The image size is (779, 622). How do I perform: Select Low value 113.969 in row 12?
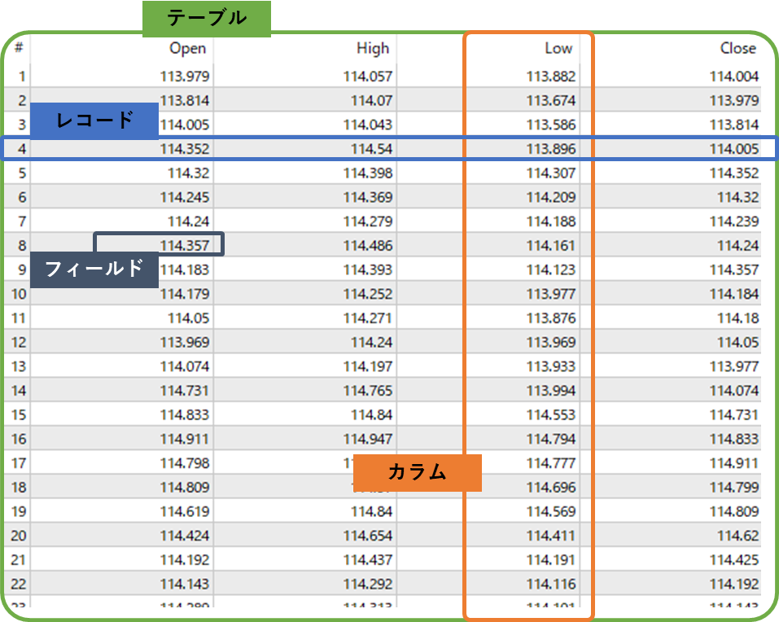(551, 342)
